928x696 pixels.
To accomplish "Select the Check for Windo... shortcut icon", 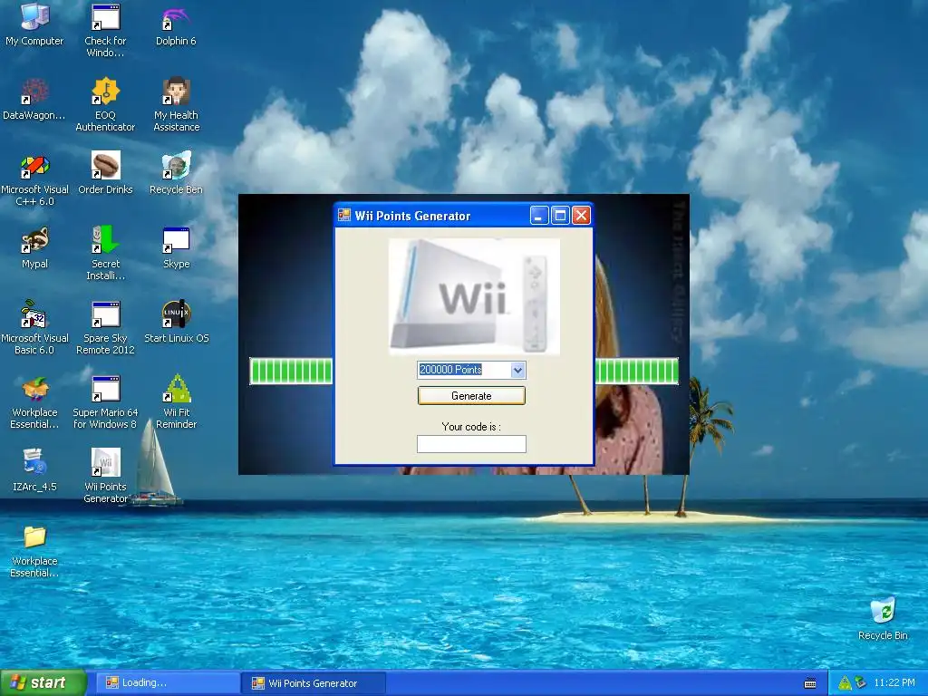I will pos(105,30).
